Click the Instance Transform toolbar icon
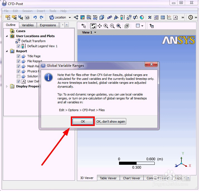The width and height of the screenshot is (199, 191). [x=129, y=17]
